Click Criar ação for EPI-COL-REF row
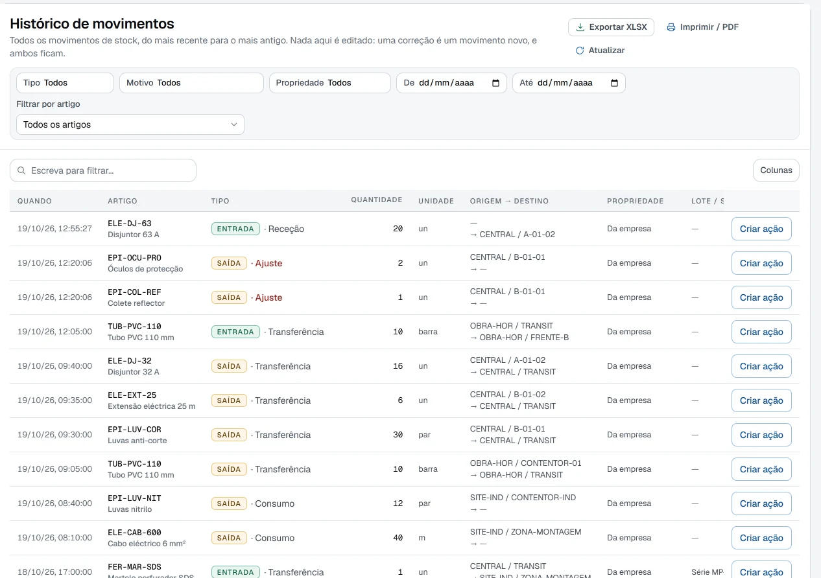The height and width of the screenshot is (578, 821). click(x=761, y=297)
